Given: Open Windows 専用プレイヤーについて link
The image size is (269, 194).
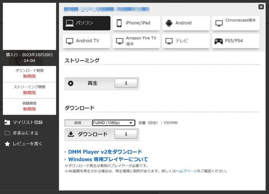Looking at the screenshot, I should point(108,159).
